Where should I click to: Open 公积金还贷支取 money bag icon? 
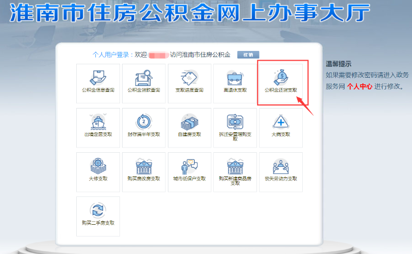point(281,77)
